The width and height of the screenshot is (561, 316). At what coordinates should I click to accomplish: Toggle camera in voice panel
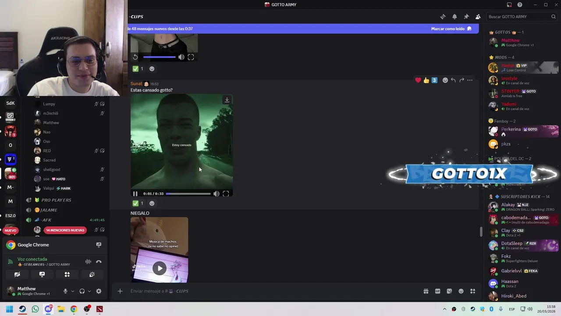tap(17, 274)
